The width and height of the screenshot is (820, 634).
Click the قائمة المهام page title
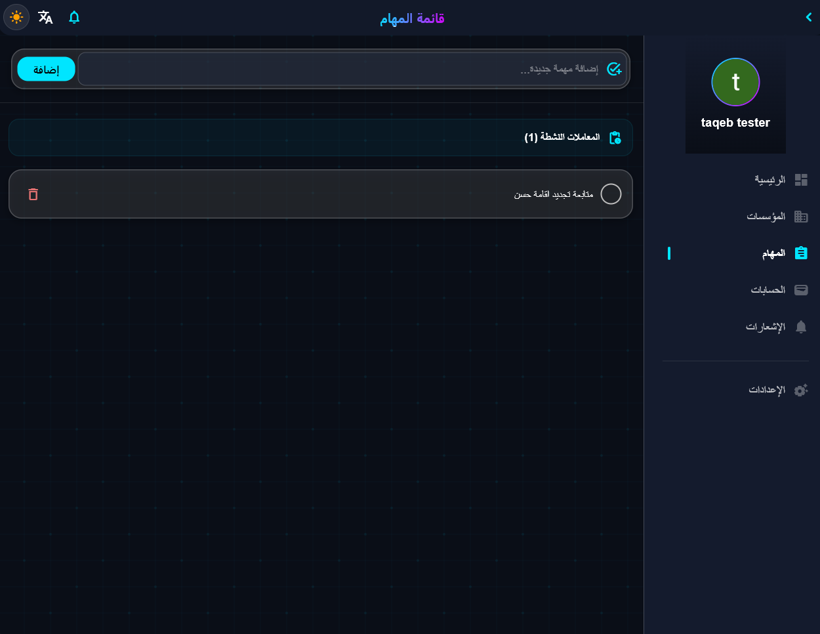(x=412, y=18)
